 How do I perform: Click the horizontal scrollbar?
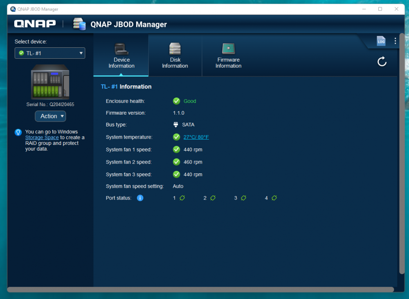pyautogui.click(x=200, y=290)
